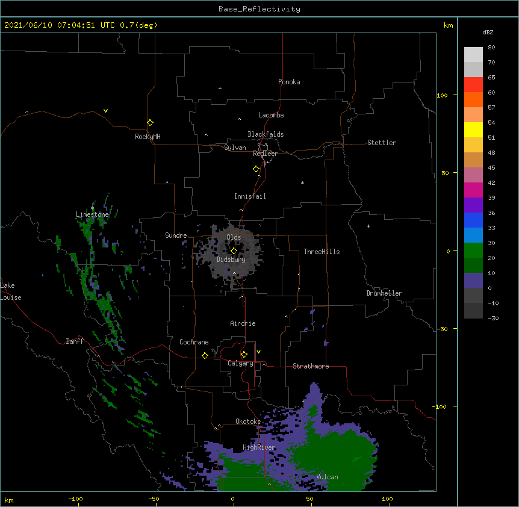
Task: Select the yellow V marker northwest of RockyMH
Action: (x=105, y=111)
